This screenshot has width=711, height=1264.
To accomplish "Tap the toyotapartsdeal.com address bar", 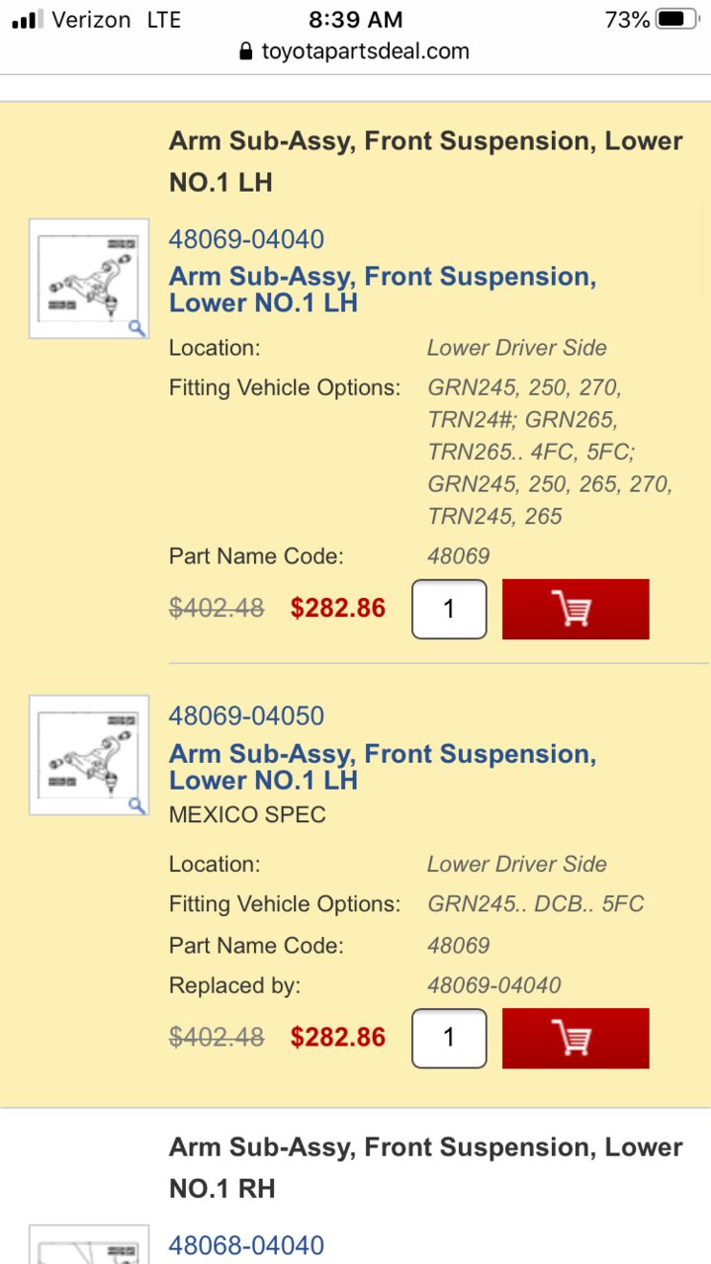I will coord(355,51).
